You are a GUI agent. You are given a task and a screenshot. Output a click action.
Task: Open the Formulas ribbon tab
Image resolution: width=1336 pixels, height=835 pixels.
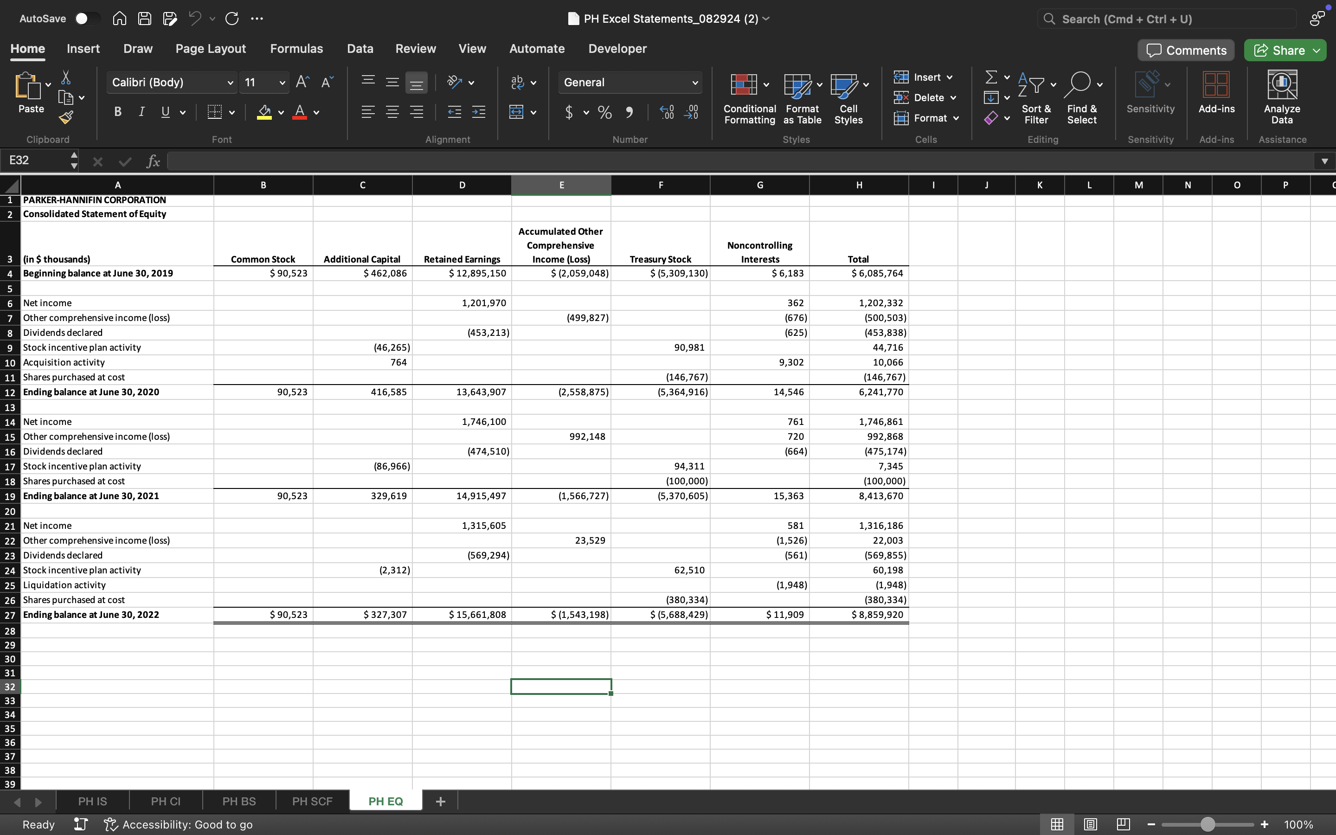296,49
